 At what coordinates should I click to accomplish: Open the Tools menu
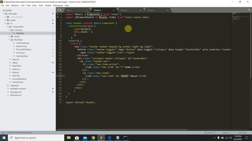click(x=41, y=5)
